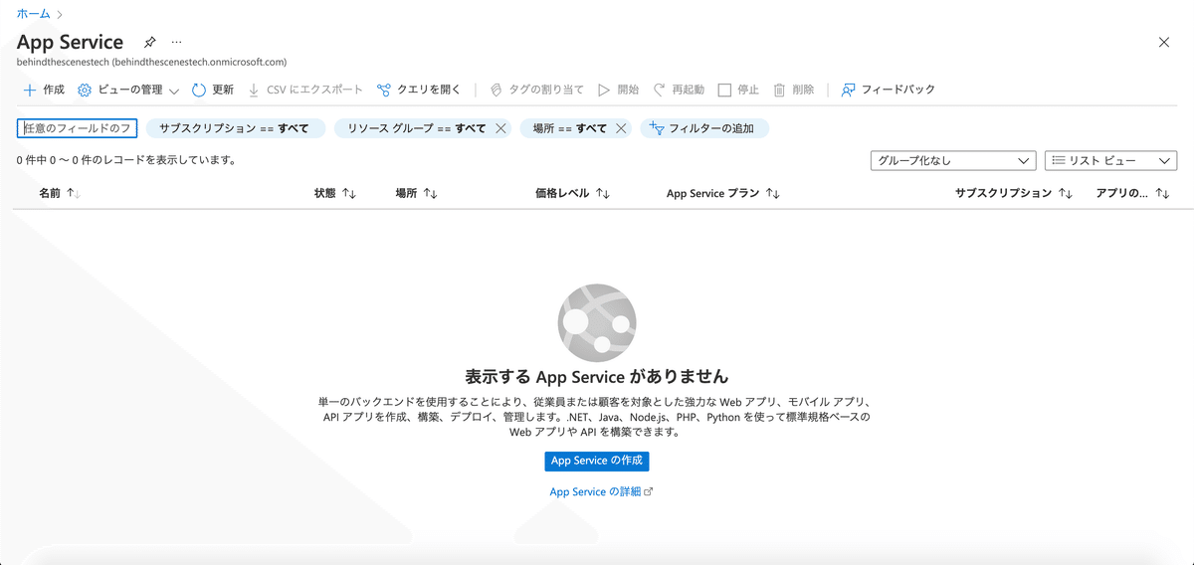Open 場所 == すべて filter

click(569, 128)
